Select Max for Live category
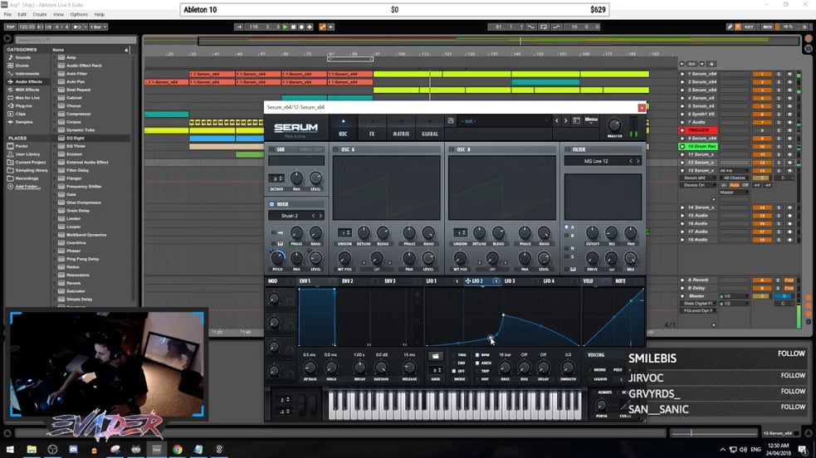This screenshot has width=816, height=458. pyautogui.click(x=27, y=98)
